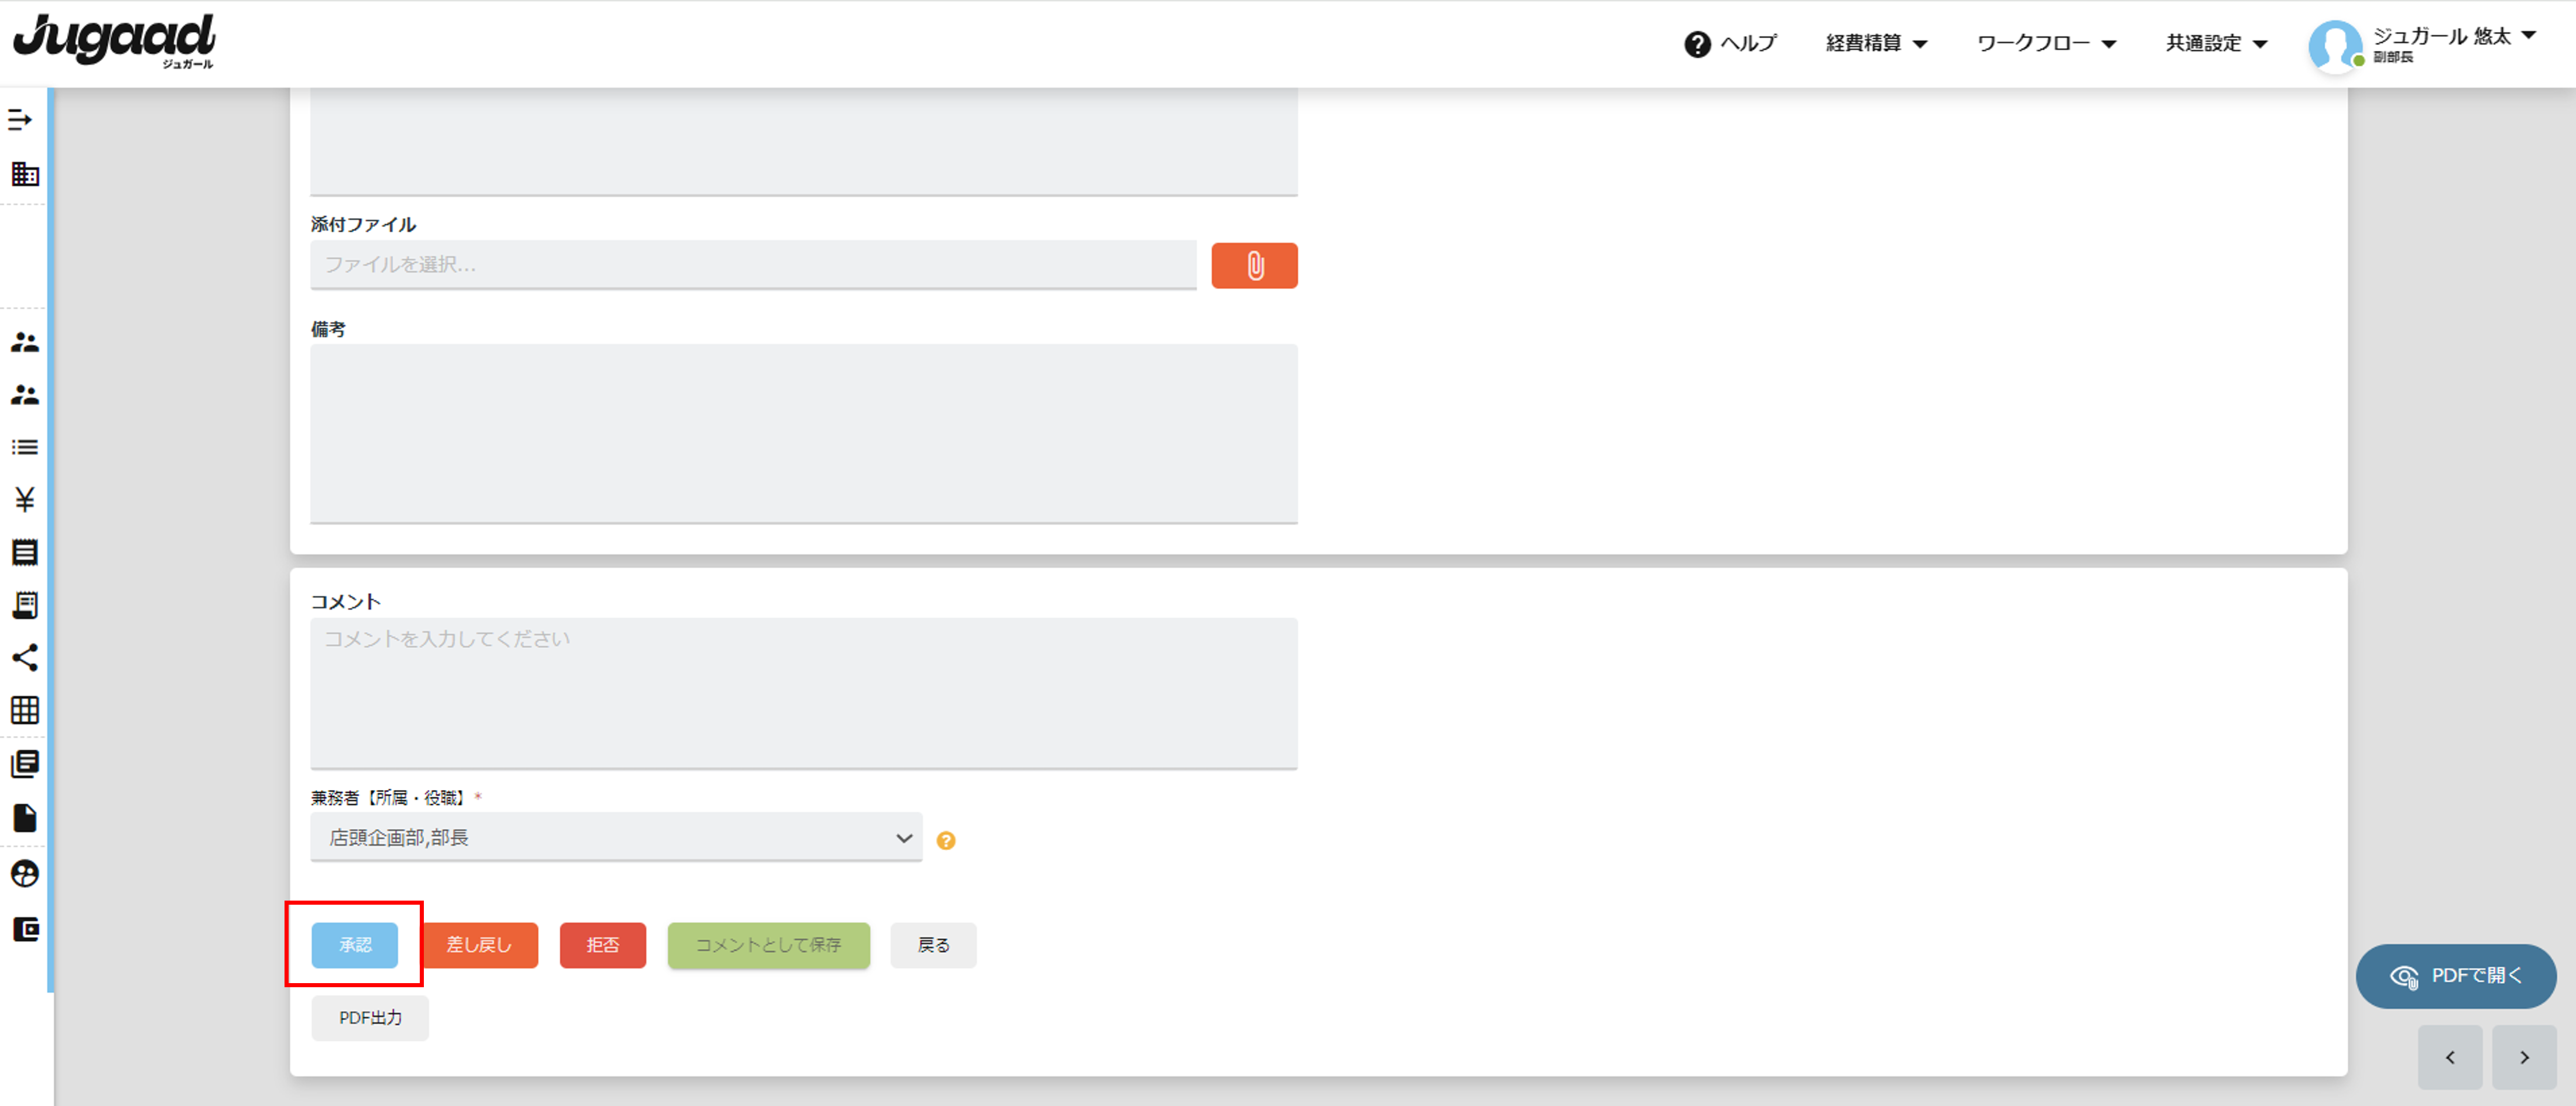Open the bulleted list icon in sidebar
This screenshot has height=1106, width=2576.
[25, 446]
